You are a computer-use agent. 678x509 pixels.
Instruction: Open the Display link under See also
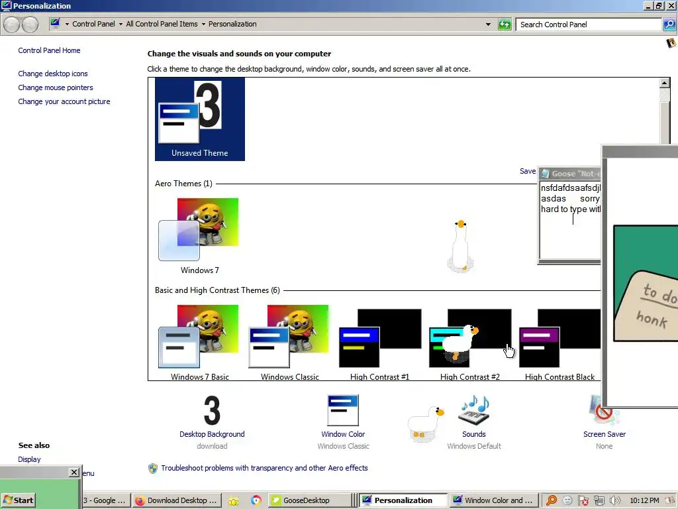coord(29,459)
